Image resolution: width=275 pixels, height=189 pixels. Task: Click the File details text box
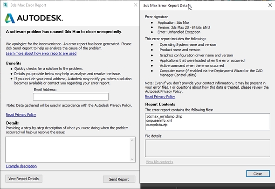tap(207, 148)
